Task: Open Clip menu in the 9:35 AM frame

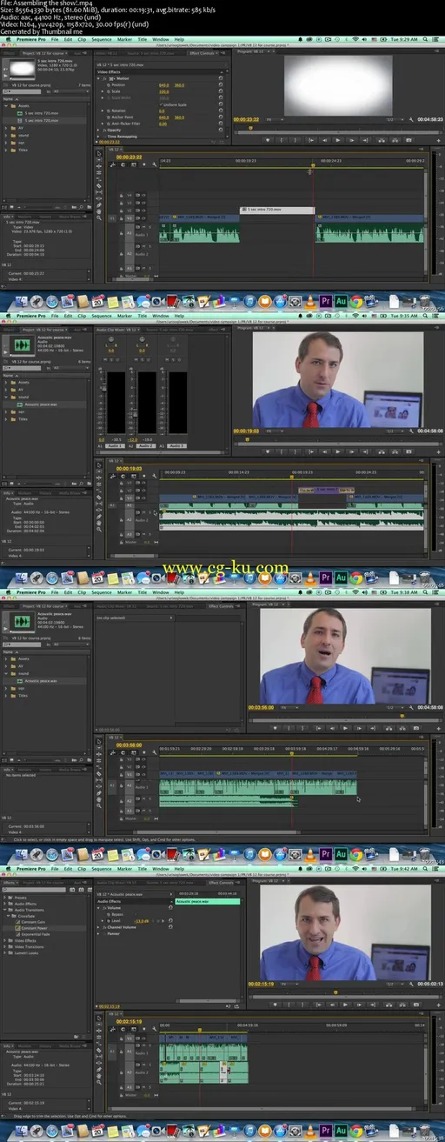Action: (81, 316)
